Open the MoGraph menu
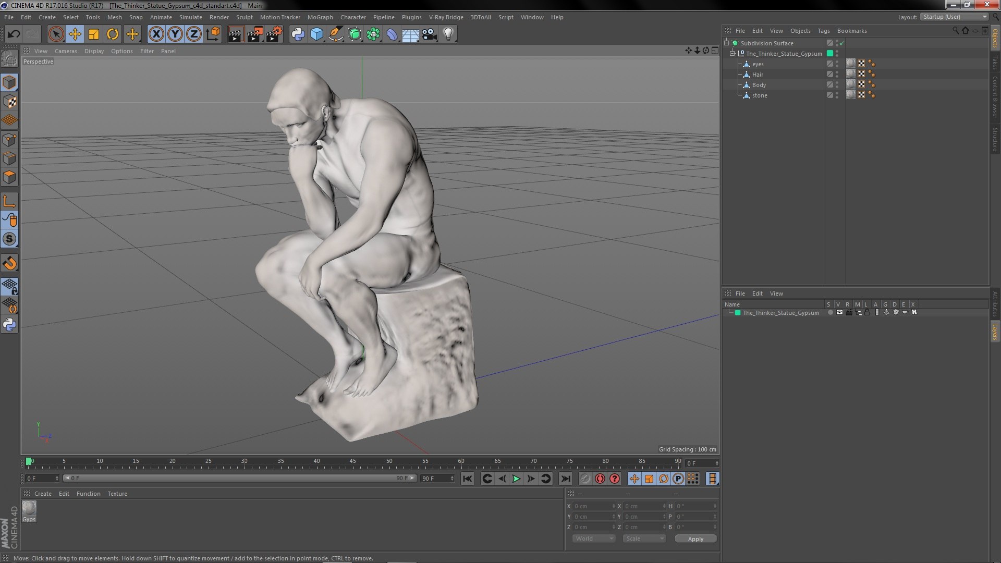The width and height of the screenshot is (1001, 563). 320,17
